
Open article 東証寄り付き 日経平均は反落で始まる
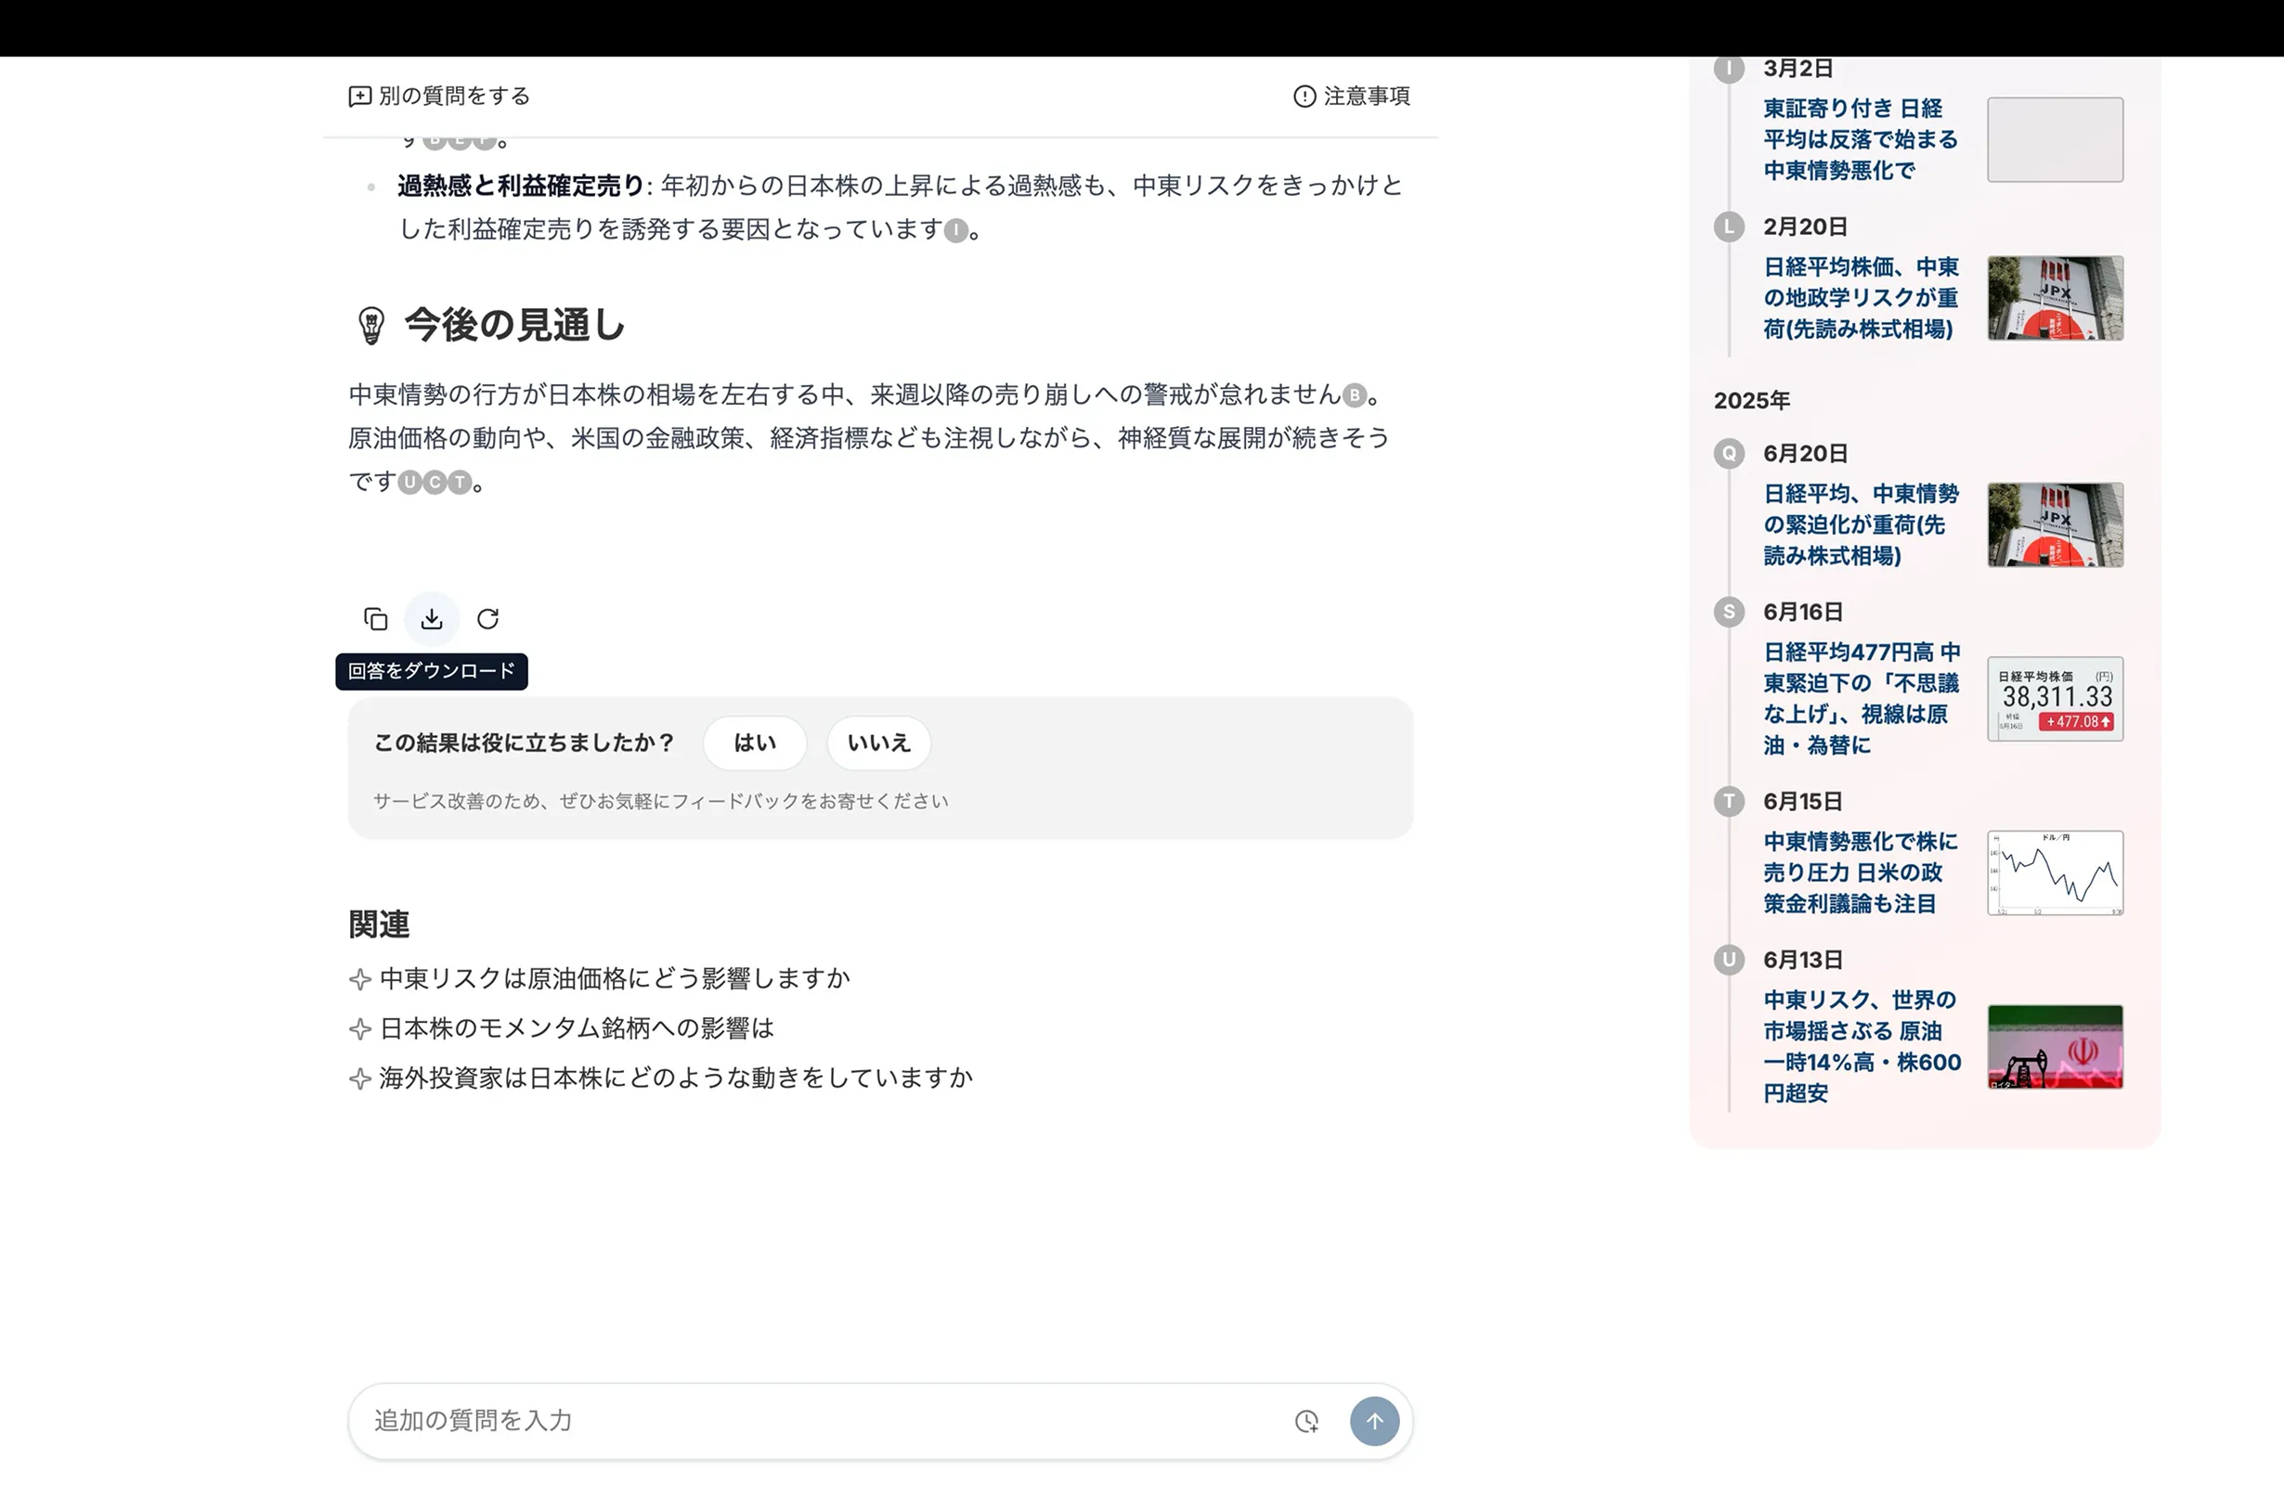pyautogui.click(x=1860, y=139)
